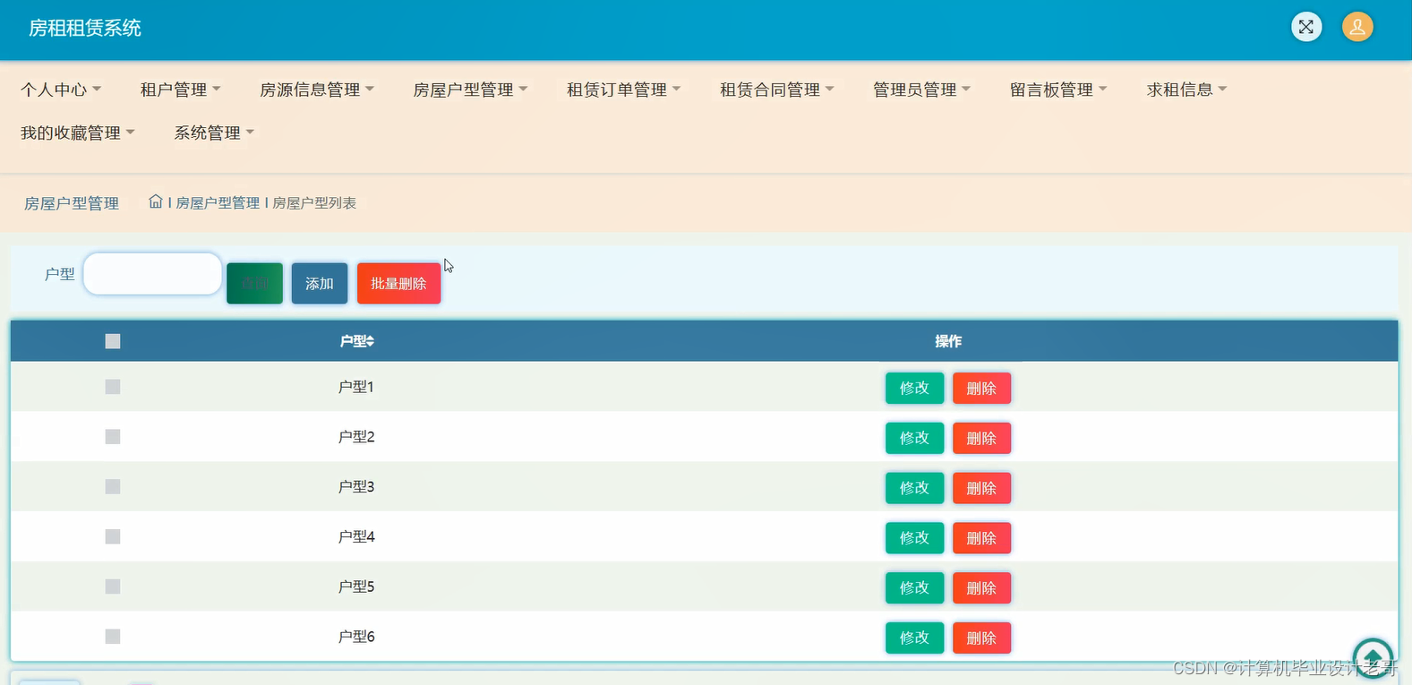Expand the 留言板管理 dropdown menu
The image size is (1412, 685).
pos(1058,90)
